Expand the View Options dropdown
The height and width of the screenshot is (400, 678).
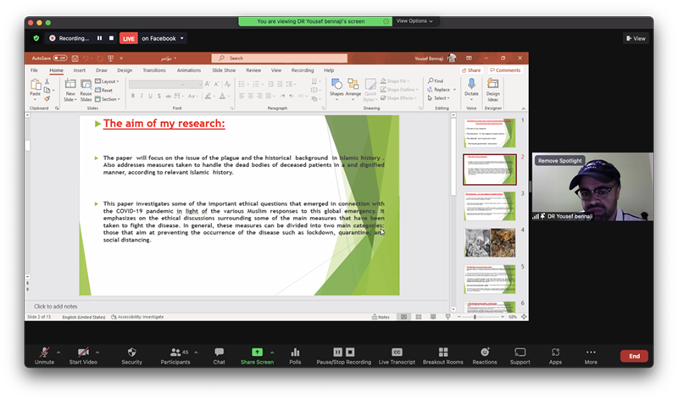click(414, 20)
